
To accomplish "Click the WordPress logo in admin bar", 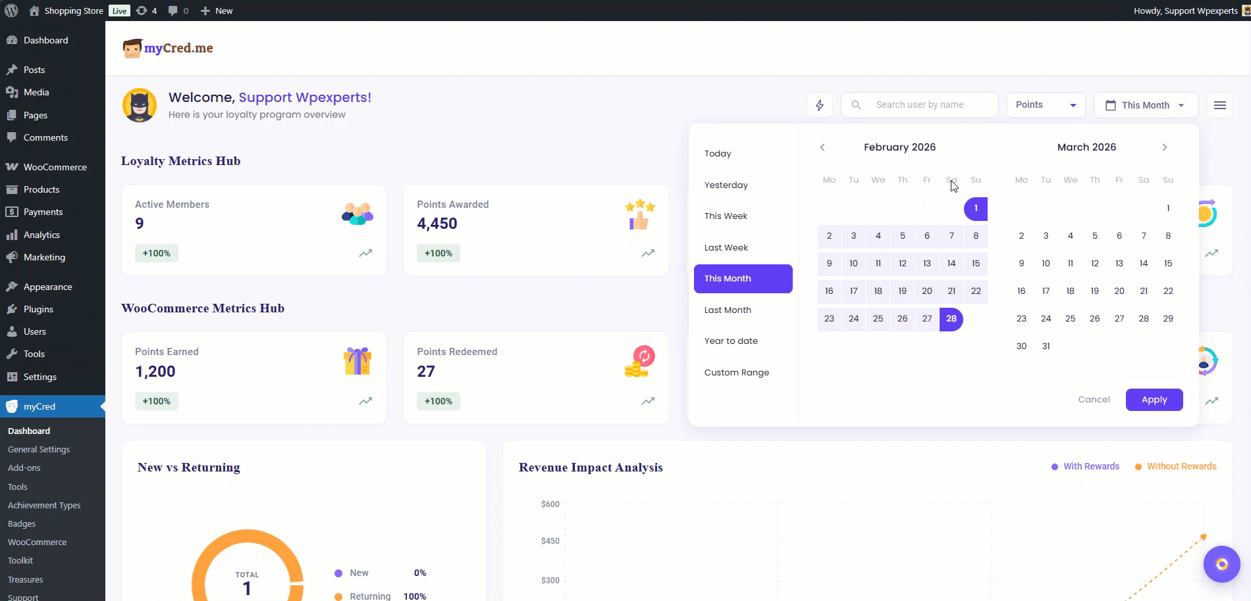I will (x=11, y=11).
